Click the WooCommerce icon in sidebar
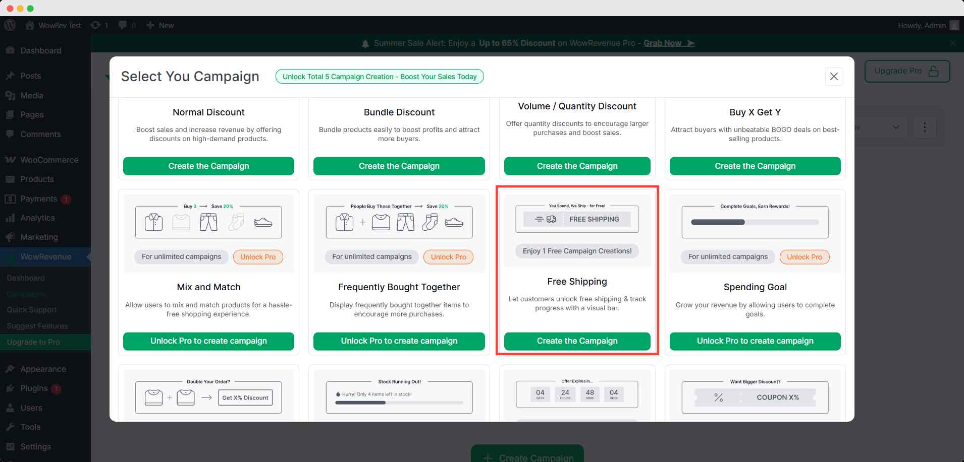 (x=10, y=160)
